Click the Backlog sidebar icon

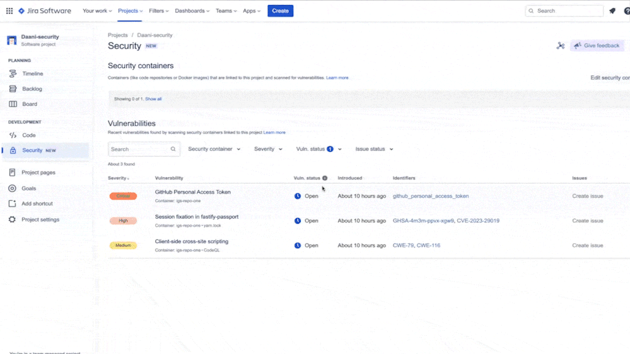13,89
